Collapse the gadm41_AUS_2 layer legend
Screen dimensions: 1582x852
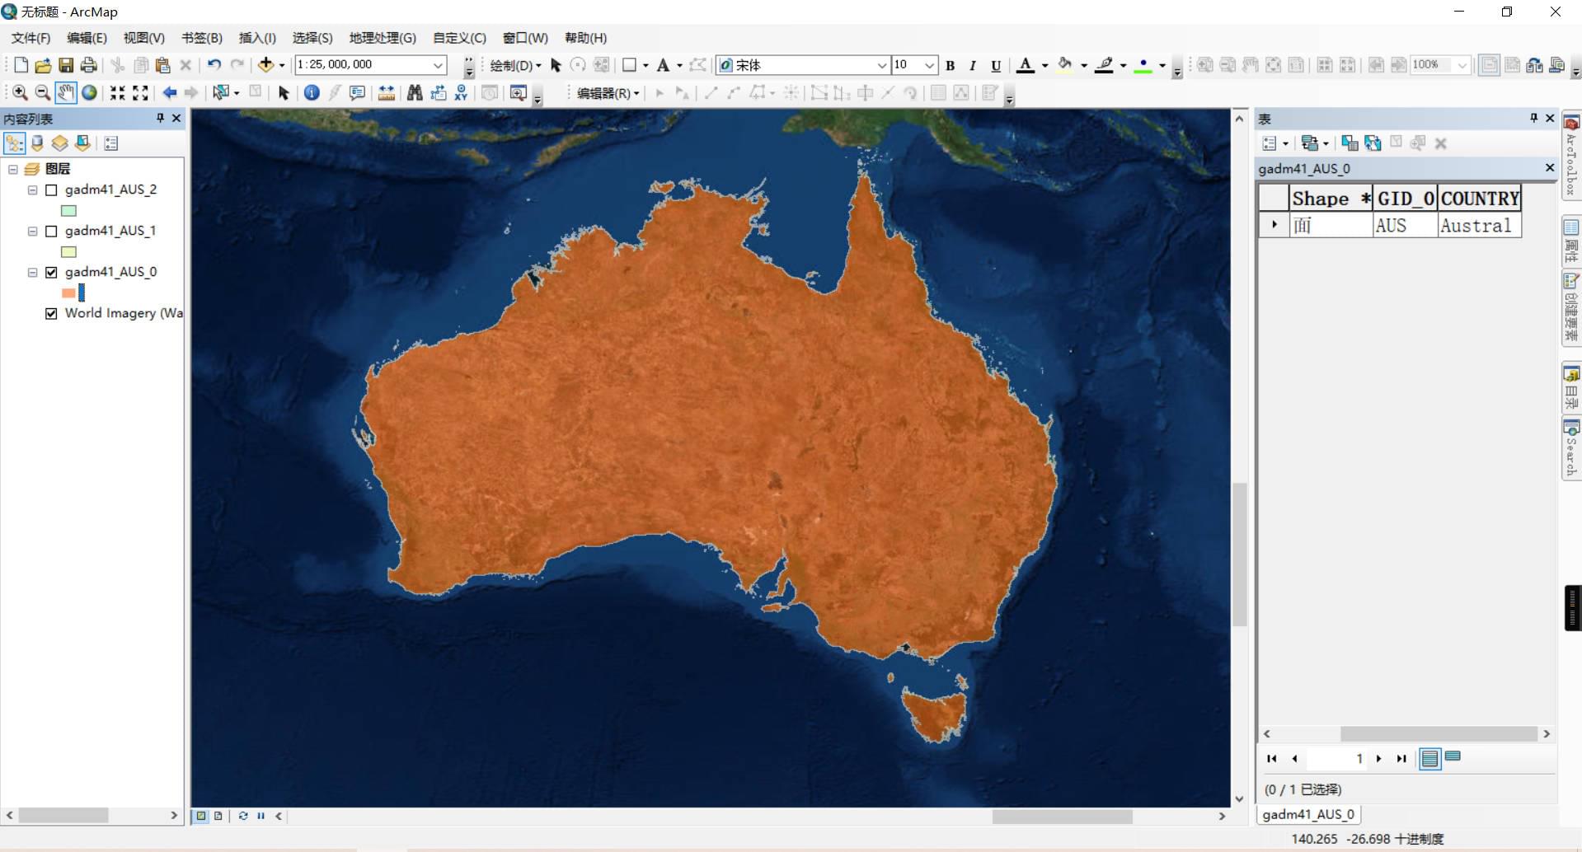pos(32,190)
